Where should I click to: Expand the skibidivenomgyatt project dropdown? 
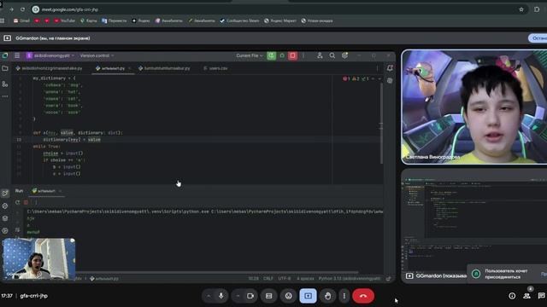[x=51, y=55]
